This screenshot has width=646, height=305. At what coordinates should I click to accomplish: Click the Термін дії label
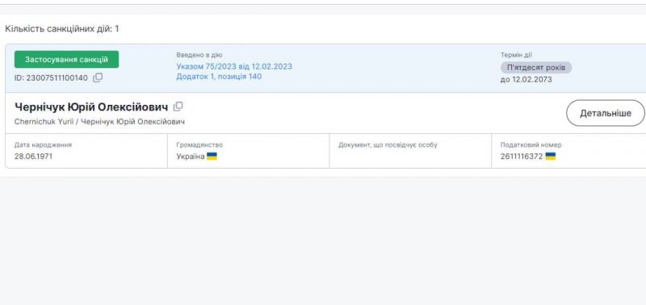[516, 55]
